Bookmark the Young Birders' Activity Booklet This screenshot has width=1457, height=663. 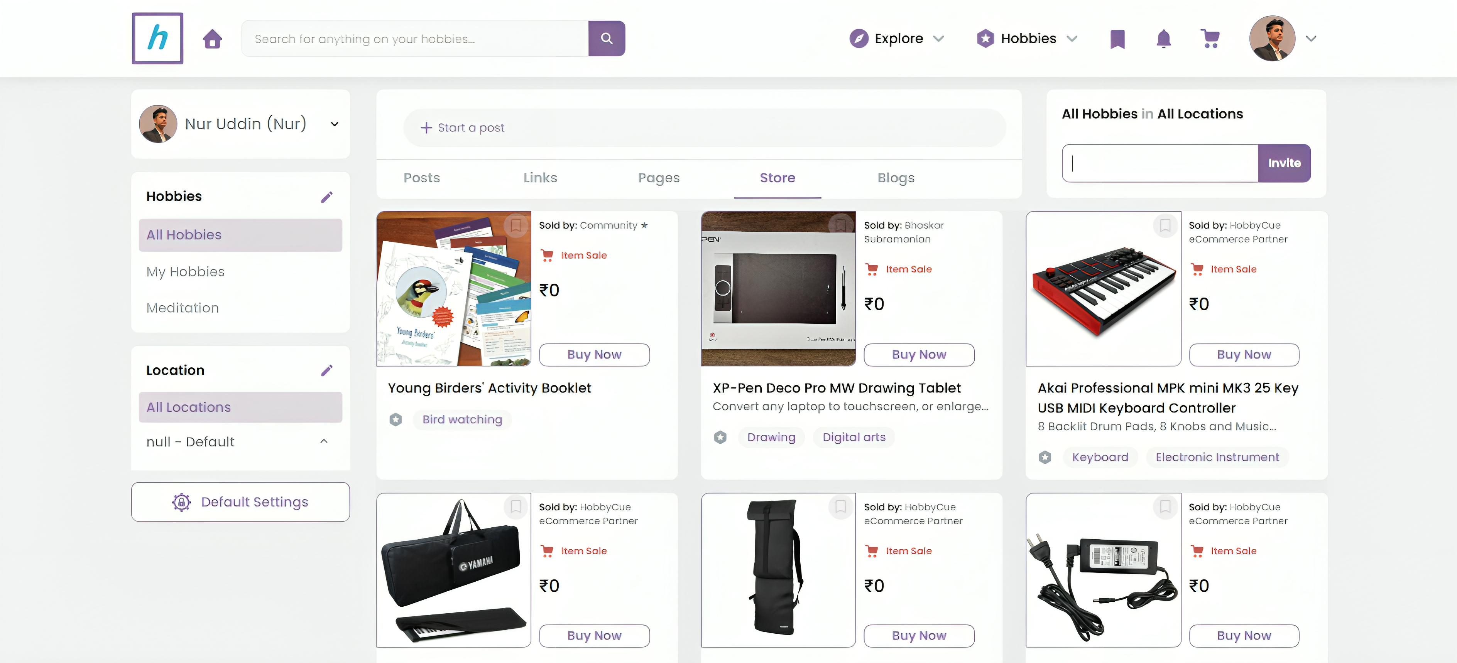tap(515, 225)
